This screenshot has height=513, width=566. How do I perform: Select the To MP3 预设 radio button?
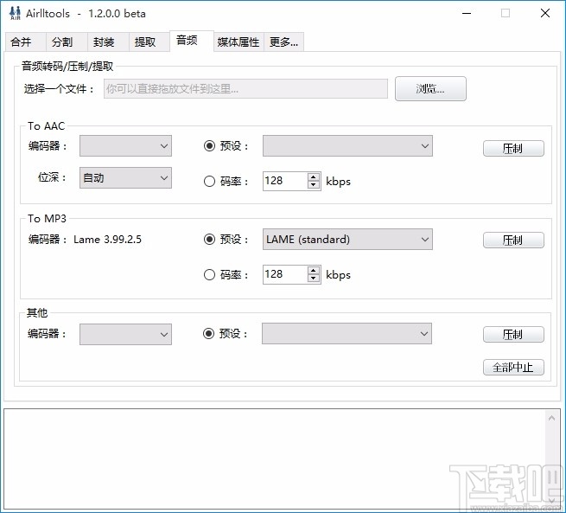[209, 239]
